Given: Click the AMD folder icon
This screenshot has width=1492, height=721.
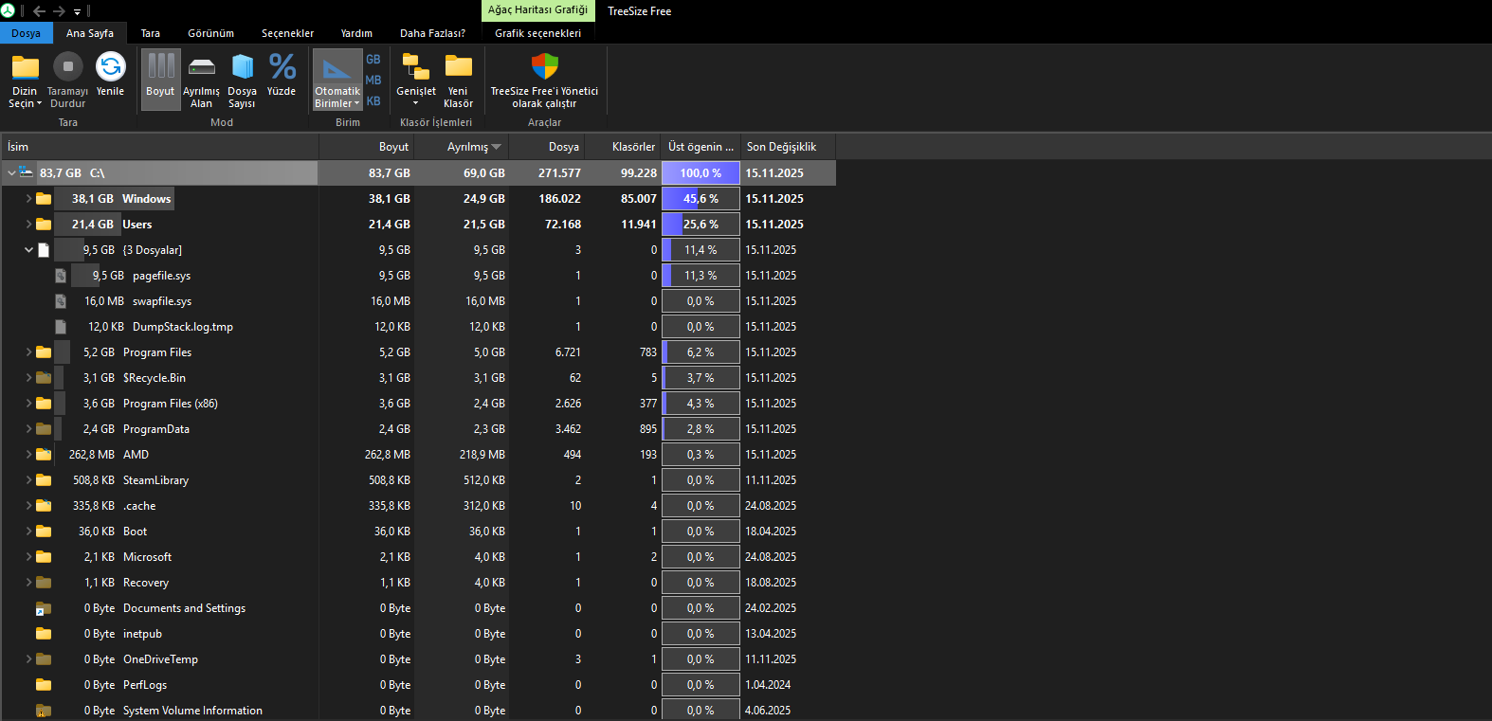Looking at the screenshot, I should click(x=44, y=455).
